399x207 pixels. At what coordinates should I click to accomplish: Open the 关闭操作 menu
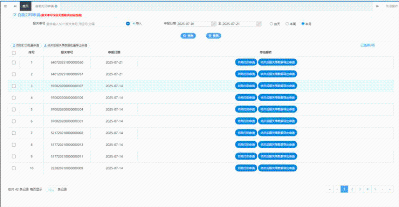click(x=391, y=6)
